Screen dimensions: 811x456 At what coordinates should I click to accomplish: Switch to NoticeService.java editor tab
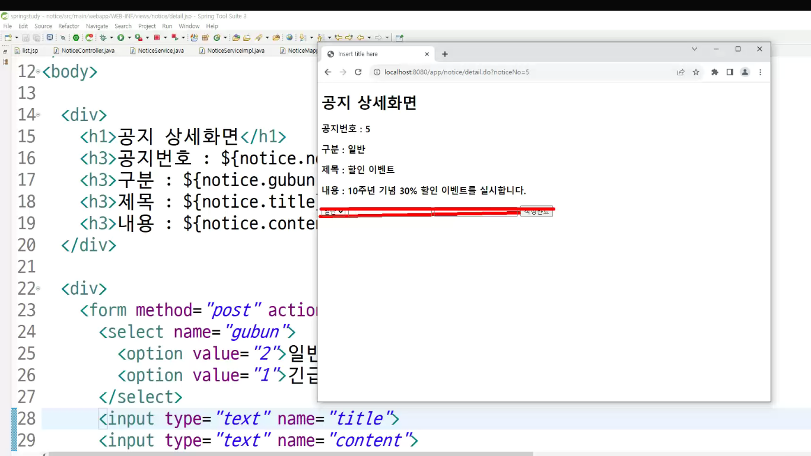point(156,51)
